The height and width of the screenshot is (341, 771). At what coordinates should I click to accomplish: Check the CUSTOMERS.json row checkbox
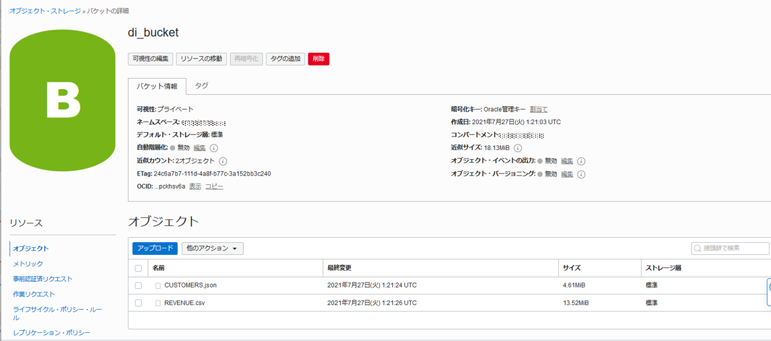click(x=139, y=286)
